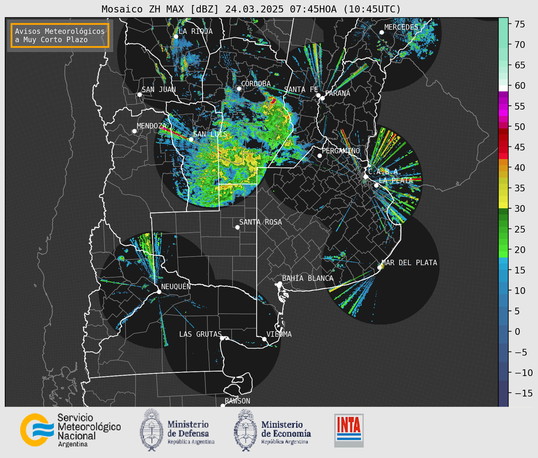Select the Viedma city dot
538x458 pixels.
[x=264, y=339]
